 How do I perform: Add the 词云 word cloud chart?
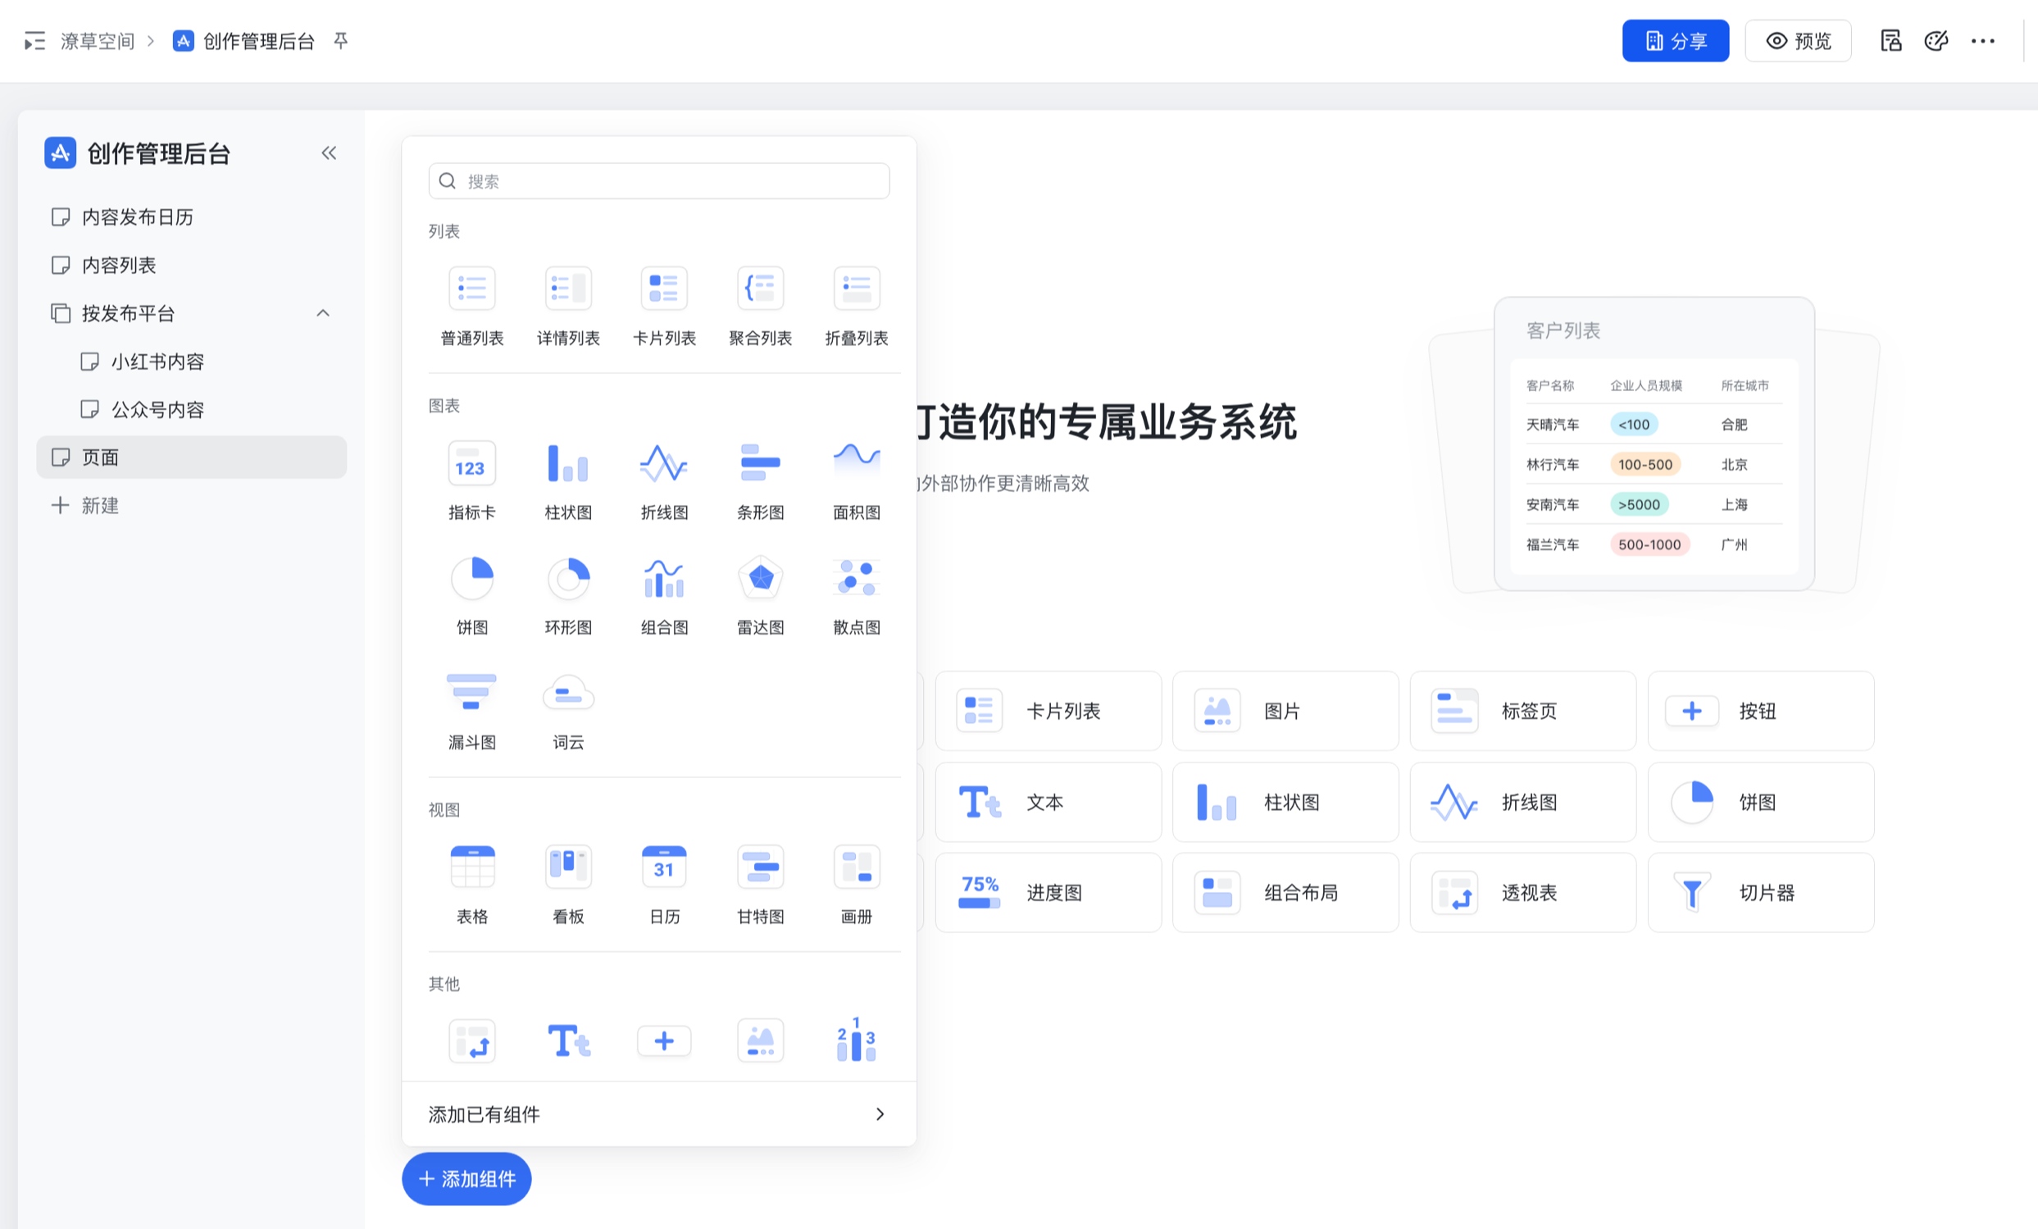(x=567, y=694)
